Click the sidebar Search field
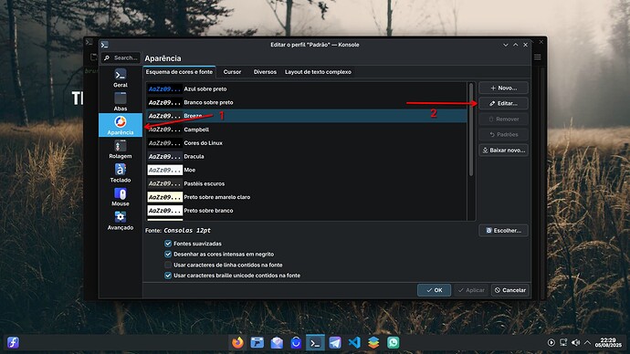Viewport: 630px width, 354px height. (121, 57)
